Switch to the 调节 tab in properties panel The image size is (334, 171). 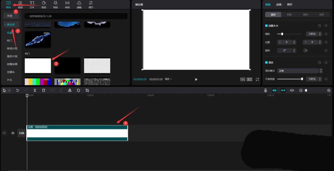point(290,4)
